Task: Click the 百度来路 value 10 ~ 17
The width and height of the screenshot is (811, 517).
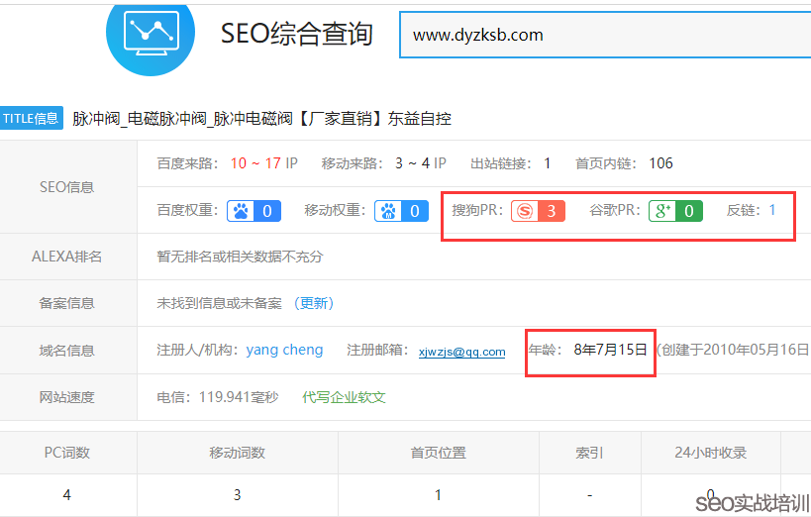Action: tap(256, 163)
